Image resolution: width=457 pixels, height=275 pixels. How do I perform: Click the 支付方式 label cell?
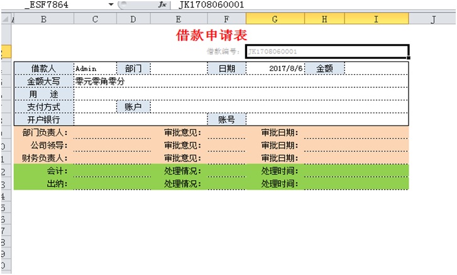43,107
